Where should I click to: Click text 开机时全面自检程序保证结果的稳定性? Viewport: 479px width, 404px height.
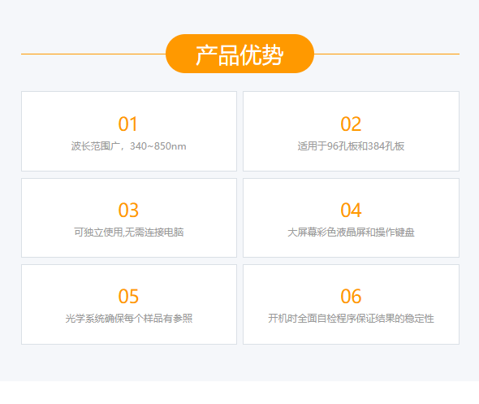click(351, 319)
